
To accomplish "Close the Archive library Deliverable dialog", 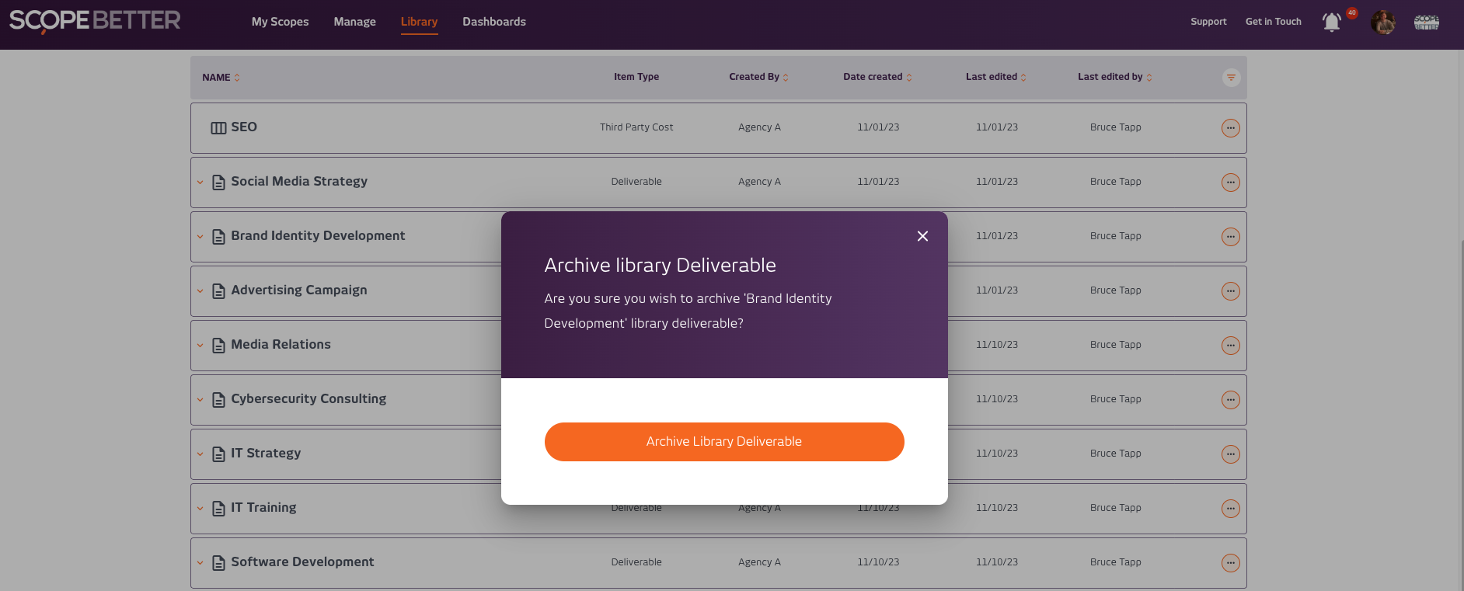I will tap(922, 236).
